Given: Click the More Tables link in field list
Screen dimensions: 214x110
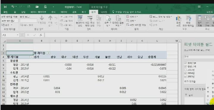Looking at the screenshot, I should point(190,82).
